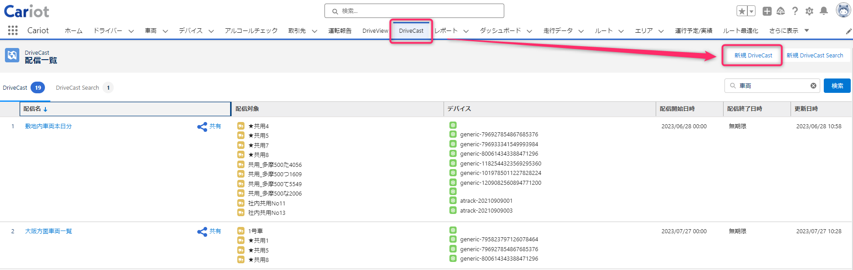Sort by the 配信名 column header

pyautogui.click(x=125, y=109)
